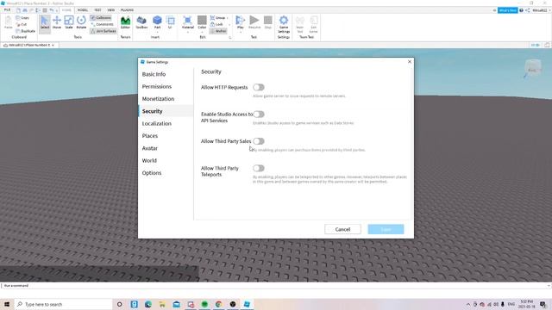This screenshot has height=310, width=552.
Task: Click Cancel in Game Settings
Action: [342, 229]
